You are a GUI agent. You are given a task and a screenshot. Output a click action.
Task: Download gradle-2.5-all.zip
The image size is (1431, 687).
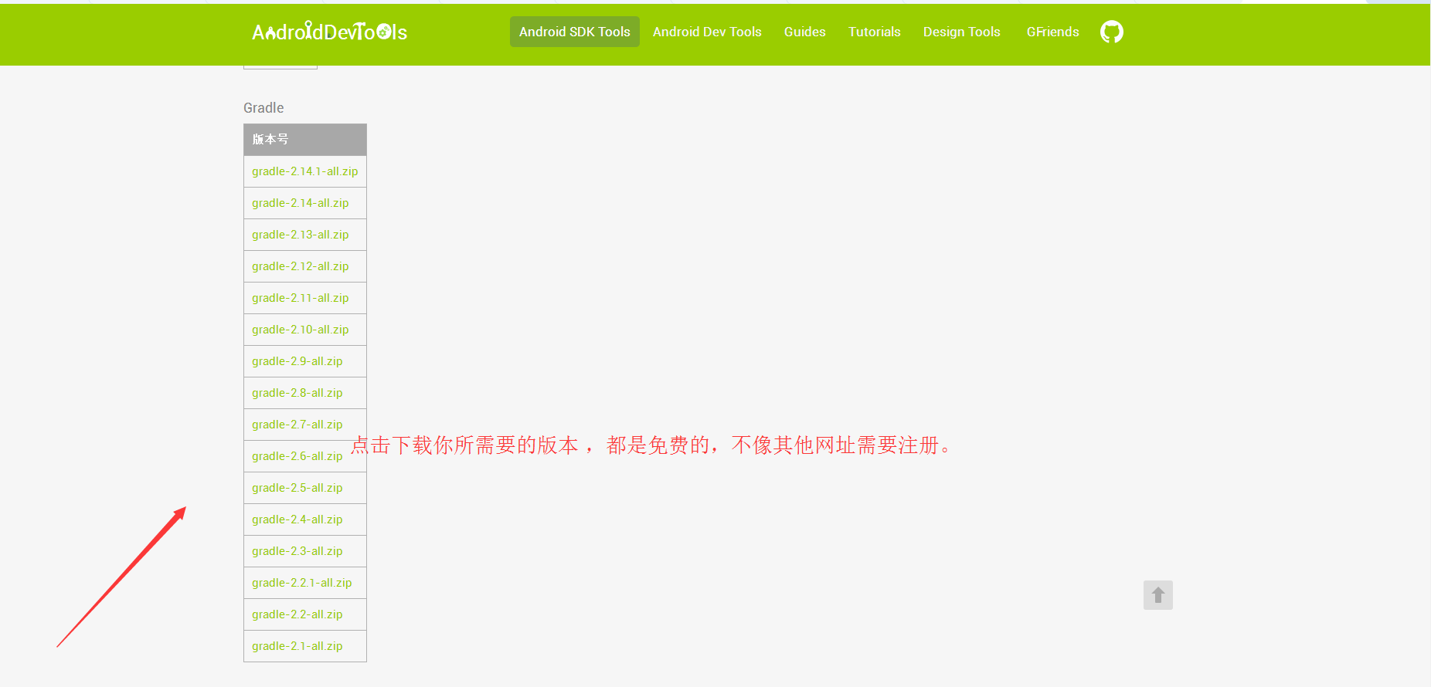(297, 488)
